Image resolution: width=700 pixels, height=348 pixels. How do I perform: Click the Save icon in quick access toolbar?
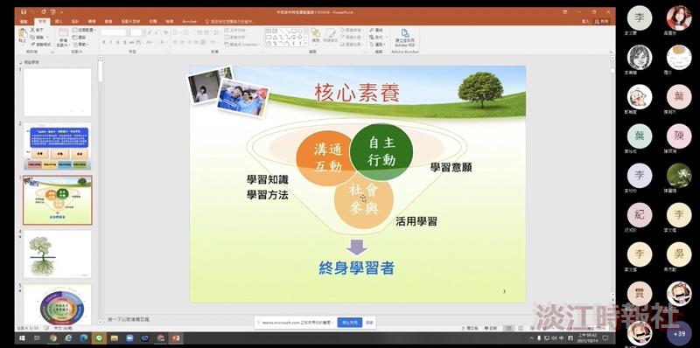(24, 12)
